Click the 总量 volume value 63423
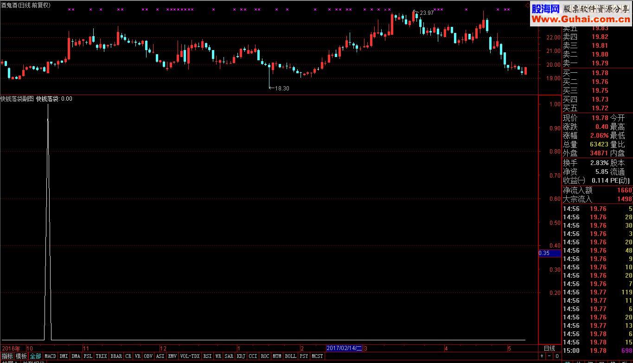The height and width of the screenshot is (363, 633). pyautogui.click(x=598, y=144)
